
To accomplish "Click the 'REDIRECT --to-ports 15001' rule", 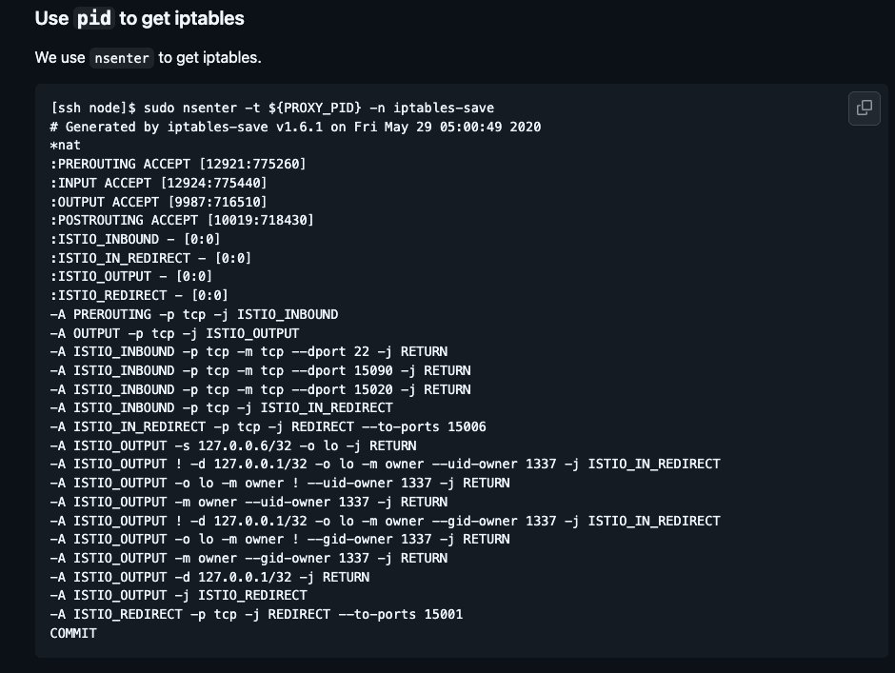I will tap(256, 614).
